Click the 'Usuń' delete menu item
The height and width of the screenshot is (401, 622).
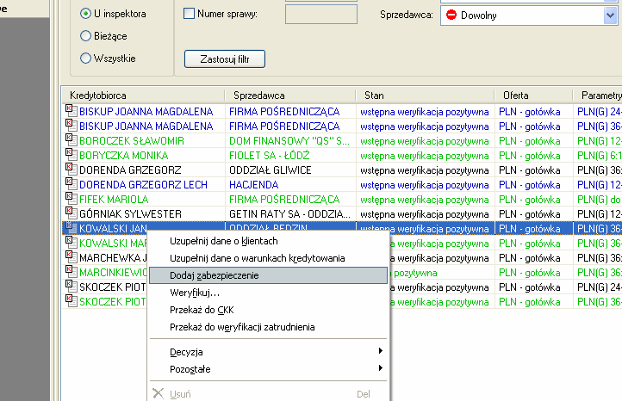pos(268,394)
